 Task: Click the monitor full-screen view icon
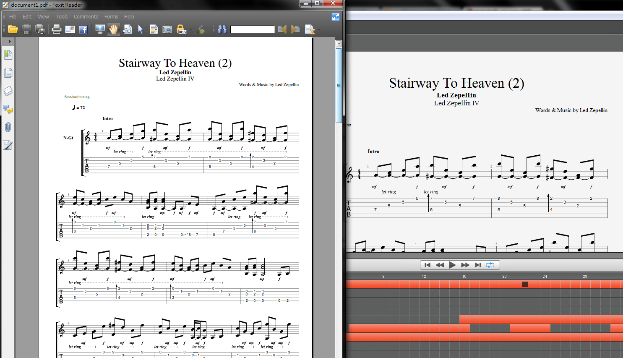point(100,29)
